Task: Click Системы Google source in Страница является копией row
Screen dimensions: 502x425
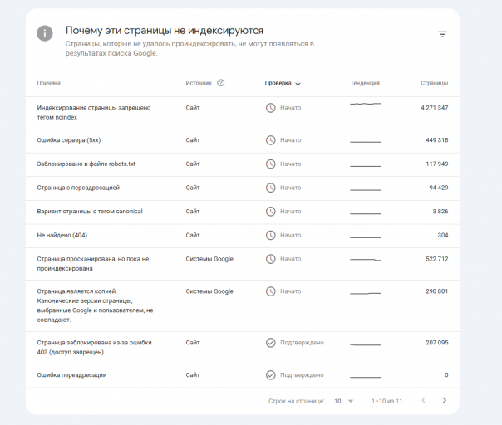Action: (x=209, y=291)
